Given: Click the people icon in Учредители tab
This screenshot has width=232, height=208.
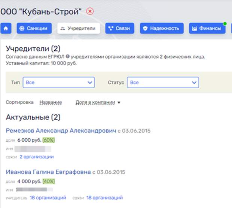Looking at the screenshot, I should 63,28.
